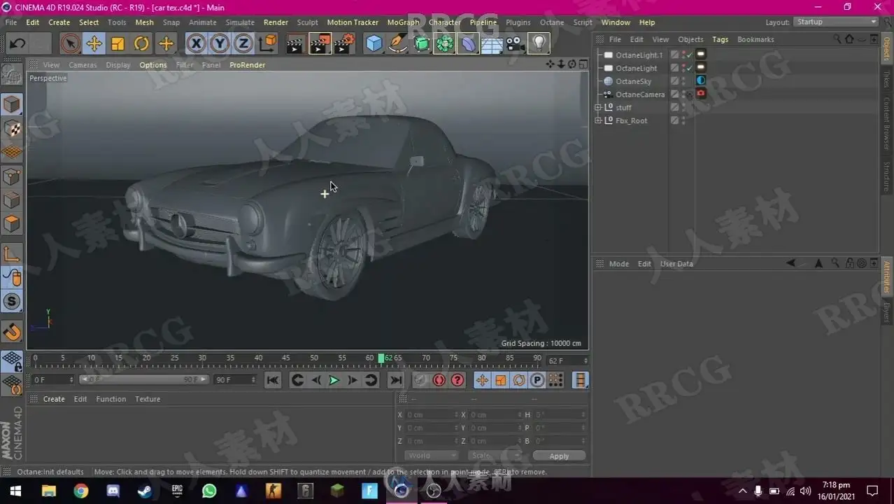Expand the Fbx_Root hierarchy

click(x=598, y=121)
